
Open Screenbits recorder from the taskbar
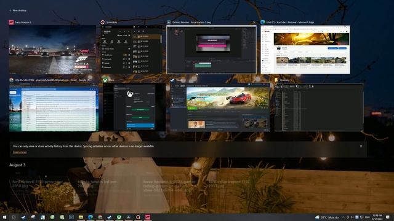(138, 217)
